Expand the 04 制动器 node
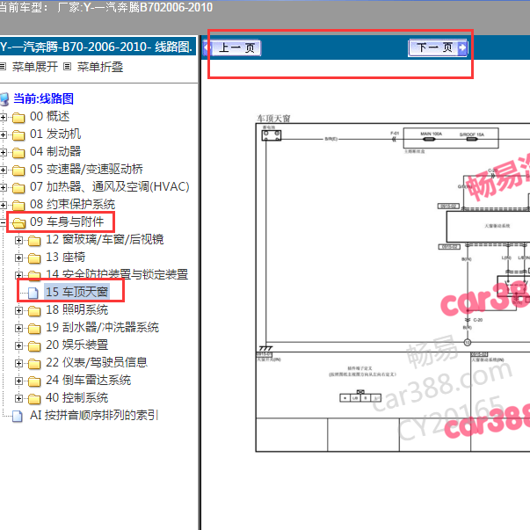This screenshot has width=530, height=530. 4,152
